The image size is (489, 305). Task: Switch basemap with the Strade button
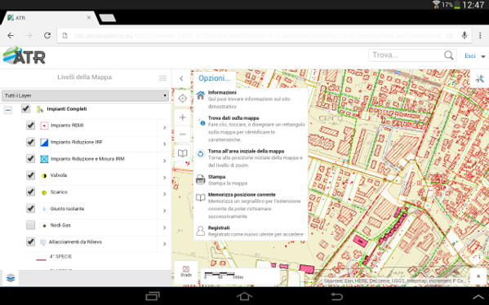[x=186, y=272]
